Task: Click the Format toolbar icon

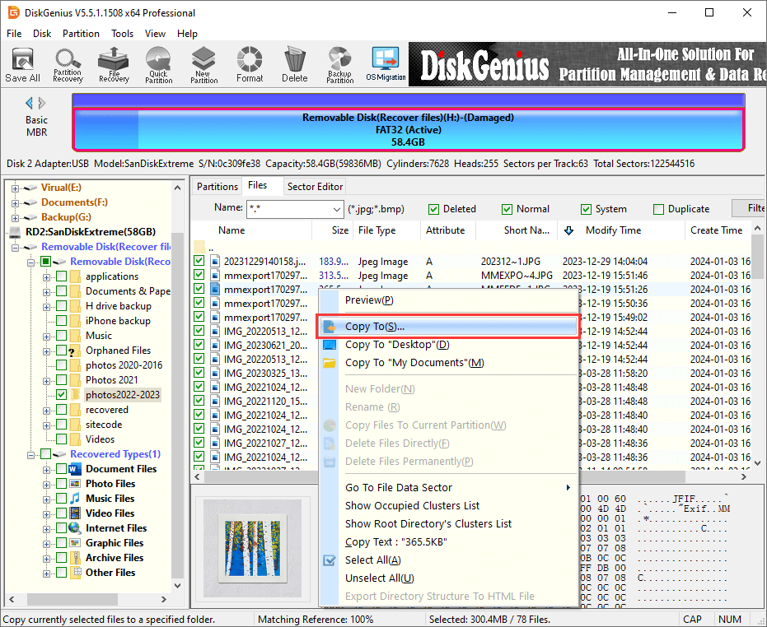Action: 250,64
